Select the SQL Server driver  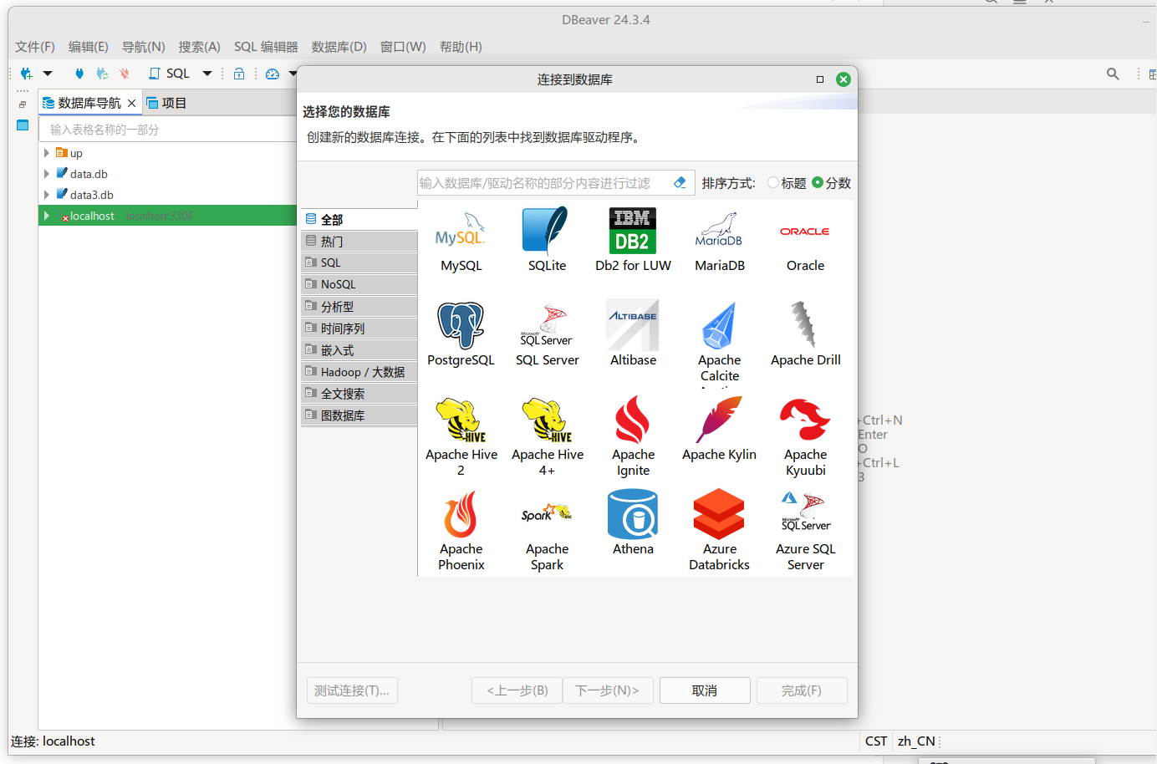point(547,335)
